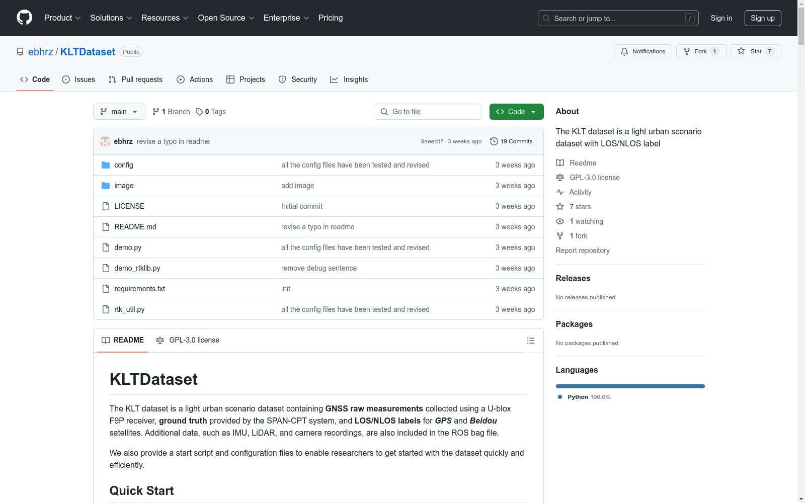Viewport: 805px width, 503px height.
Task: Expand the Product menu
Action: [62, 18]
